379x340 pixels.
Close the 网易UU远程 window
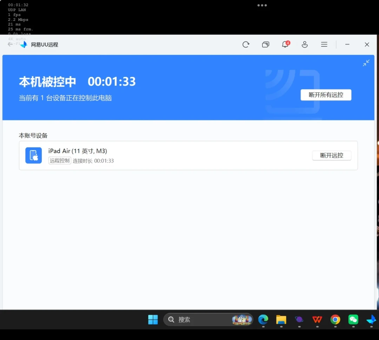coord(367,45)
